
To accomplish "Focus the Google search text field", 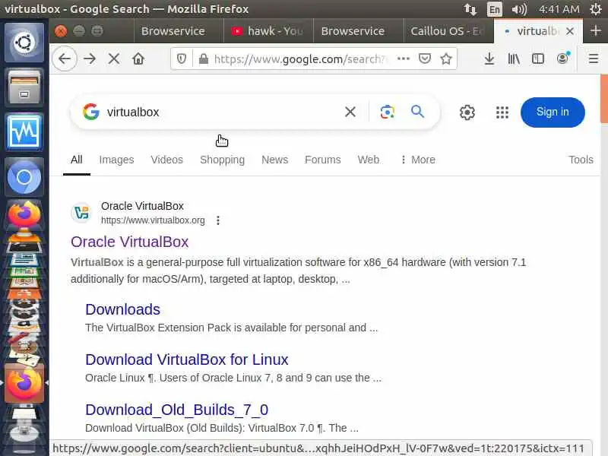I will (221, 112).
